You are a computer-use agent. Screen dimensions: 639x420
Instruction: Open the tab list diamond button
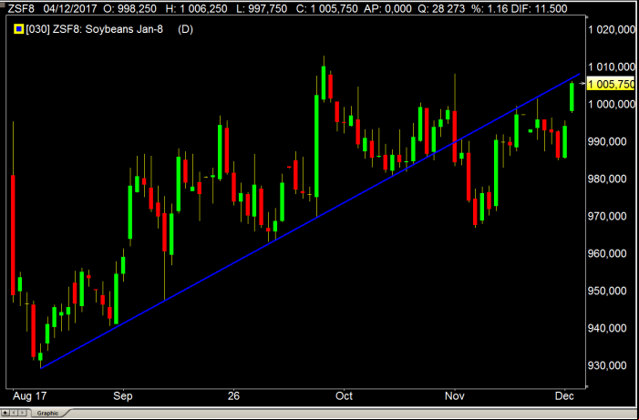click(x=5, y=413)
